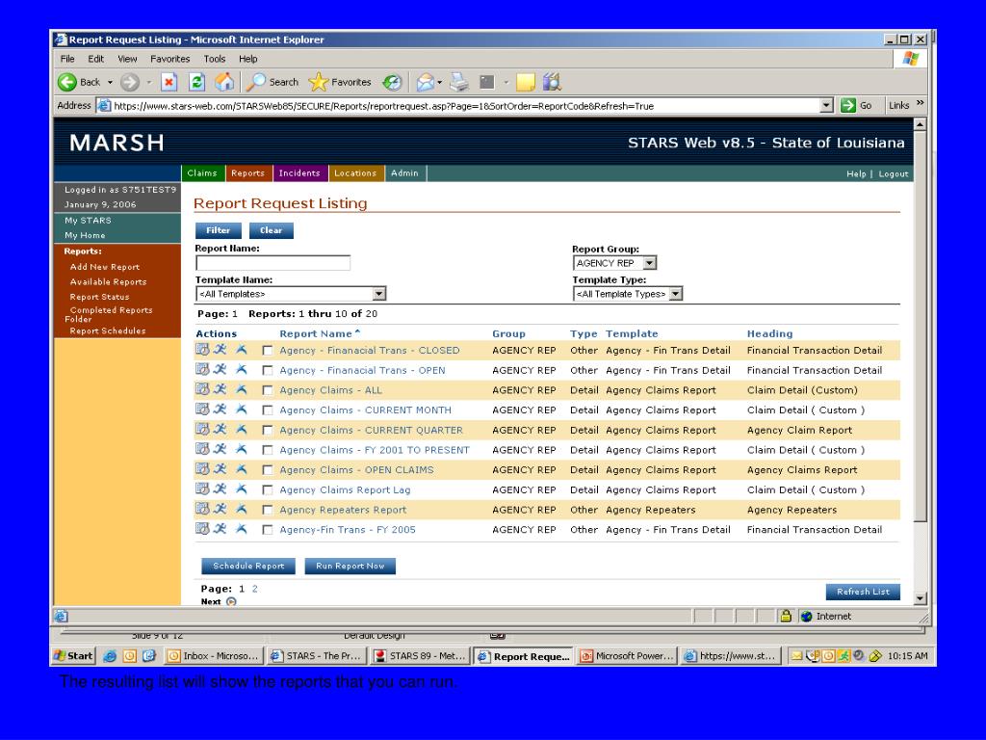986x740 pixels.
Task: Open the Locations tab
Action: (x=355, y=173)
